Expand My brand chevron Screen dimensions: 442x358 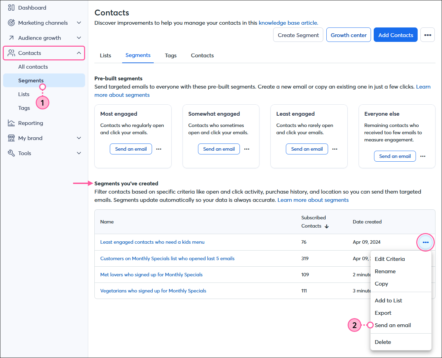(x=79, y=138)
